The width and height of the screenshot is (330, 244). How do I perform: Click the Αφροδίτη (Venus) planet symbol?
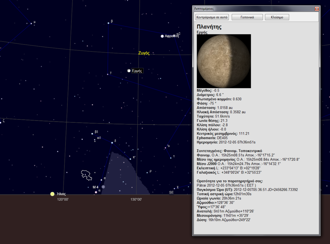coord(162,36)
